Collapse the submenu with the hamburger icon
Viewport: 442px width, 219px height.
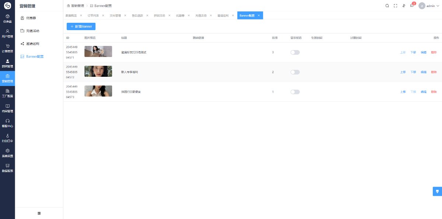pyautogui.click(x=39, y=213)
